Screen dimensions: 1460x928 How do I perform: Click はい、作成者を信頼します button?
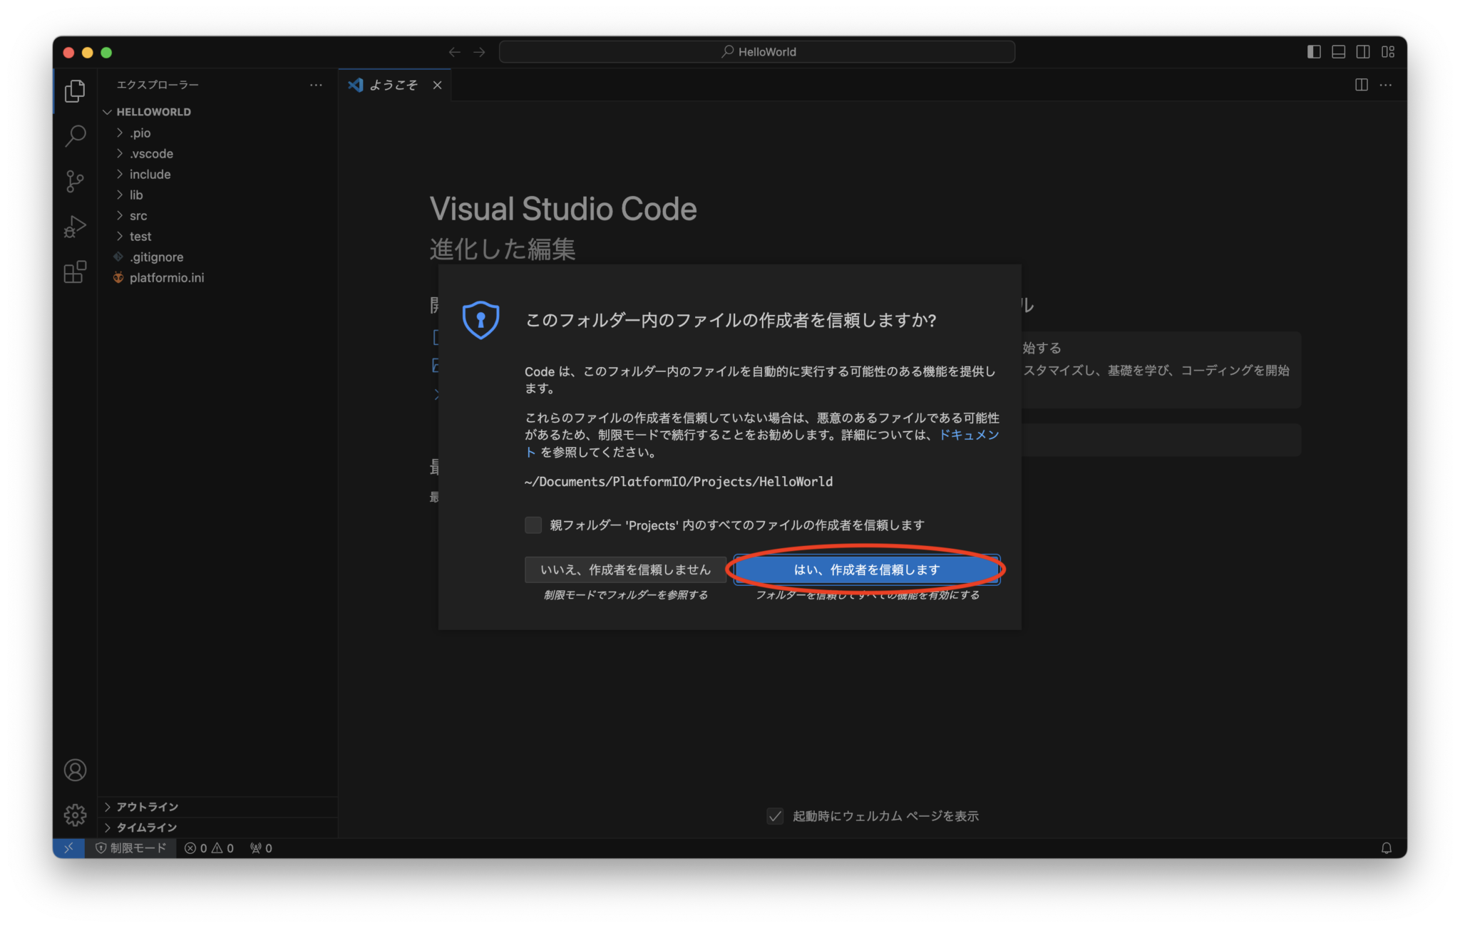tap(865, 569)
